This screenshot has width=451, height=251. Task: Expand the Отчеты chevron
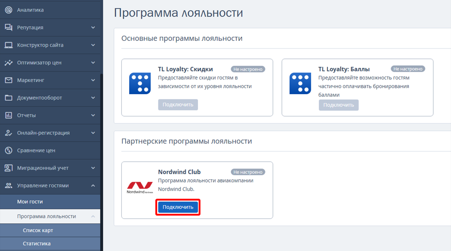[x=93, y=116]
